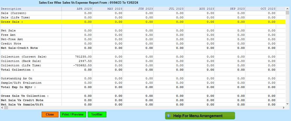Click the question mark help icon
The width and height of the screenshot is (291, 121).
pyautogui.click(x=168, y=116)
